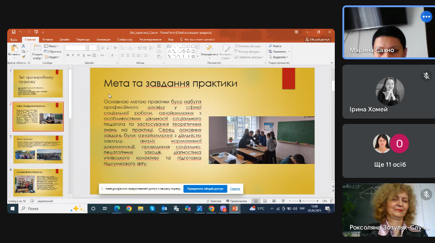
Task: Switch to the Вставка ribbon tab
Action: tap(48, 40)
